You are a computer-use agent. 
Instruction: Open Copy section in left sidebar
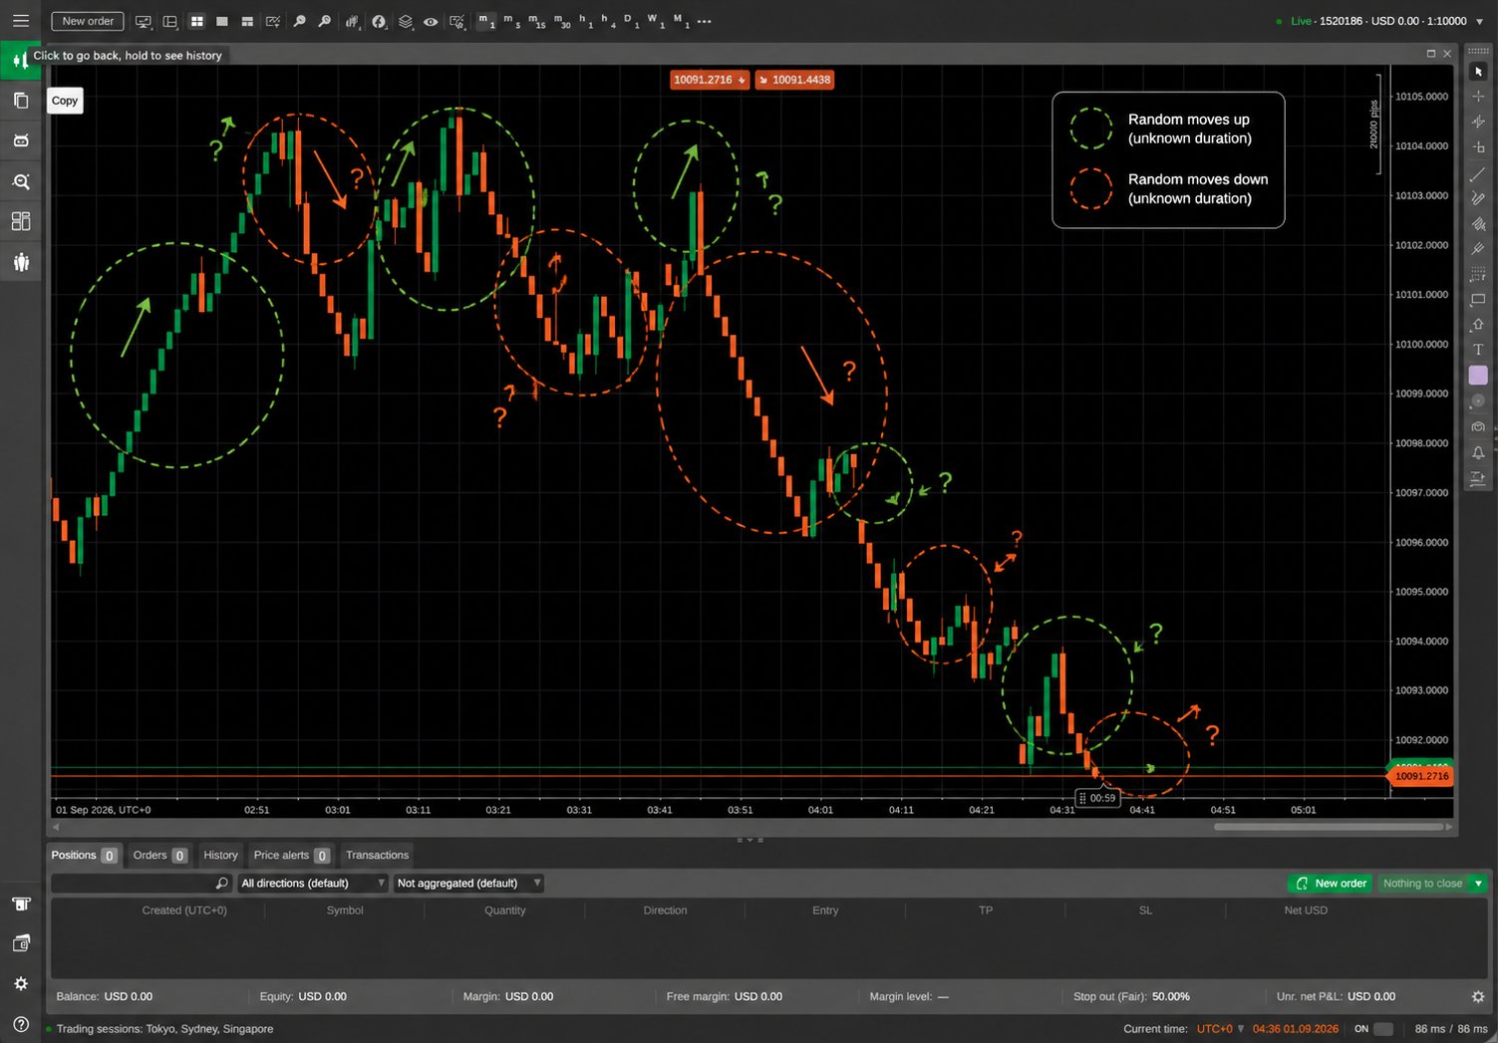20,101
